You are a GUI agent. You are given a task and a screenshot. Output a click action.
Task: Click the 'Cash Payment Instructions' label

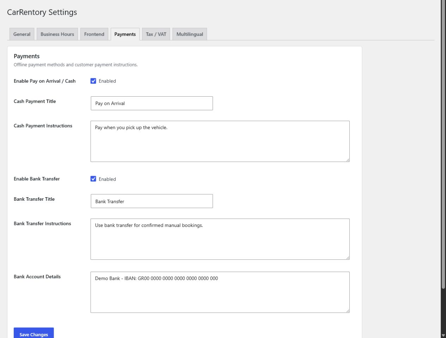[43, 126]
